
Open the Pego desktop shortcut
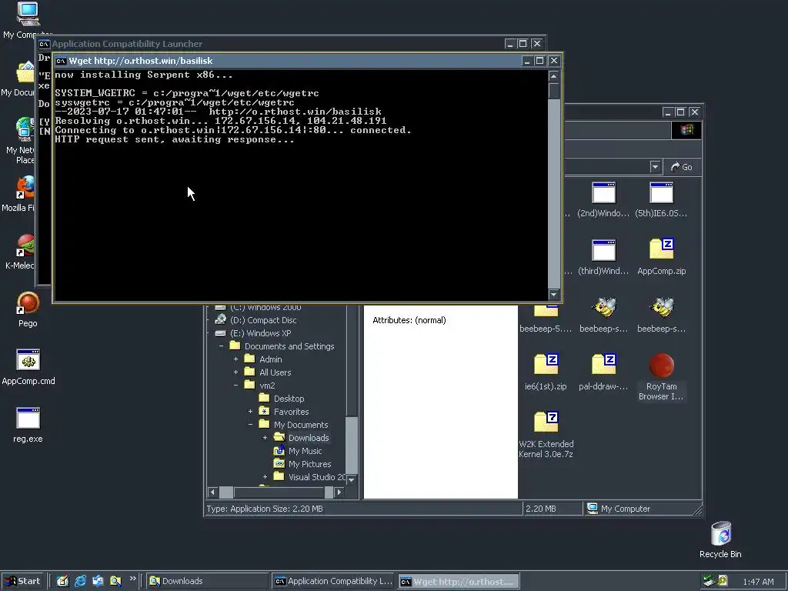coord(28,305)
